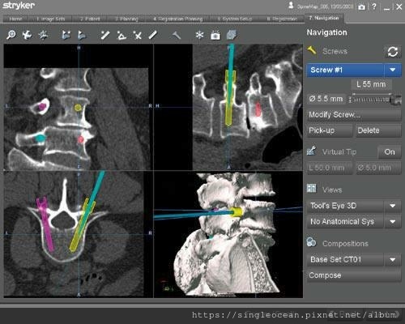Click the Compose button
The width and height of the screenshot is (405, 324).
coord(354,275)
